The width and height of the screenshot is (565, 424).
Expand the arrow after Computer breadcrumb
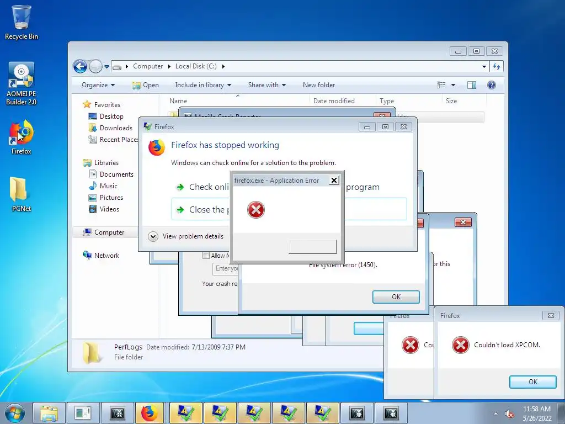(x=169, y=66)
